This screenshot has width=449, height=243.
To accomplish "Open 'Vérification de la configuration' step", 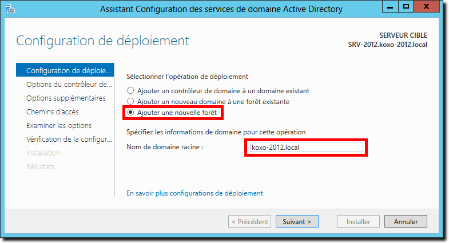I will tap(69, 140).
